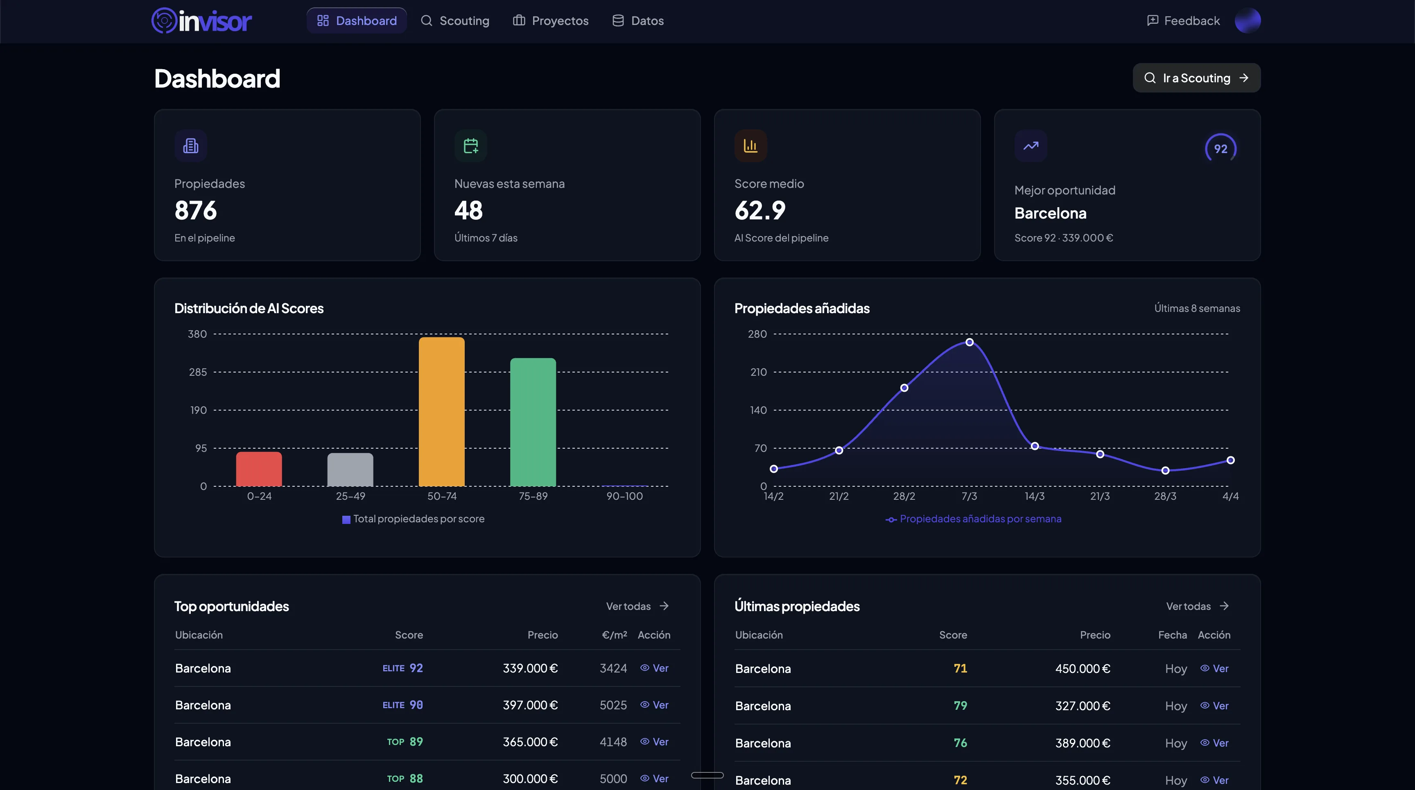Click the calendar icon on Nuevas esta semana card

click(471, 145)
